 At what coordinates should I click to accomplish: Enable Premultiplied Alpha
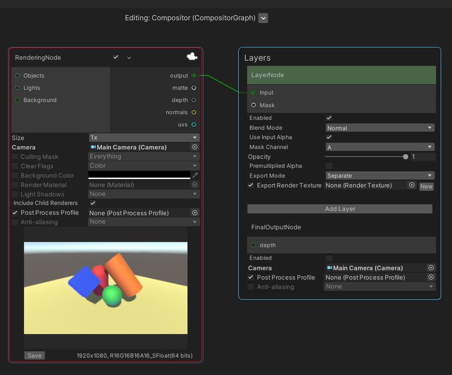[x=331, y=165]
